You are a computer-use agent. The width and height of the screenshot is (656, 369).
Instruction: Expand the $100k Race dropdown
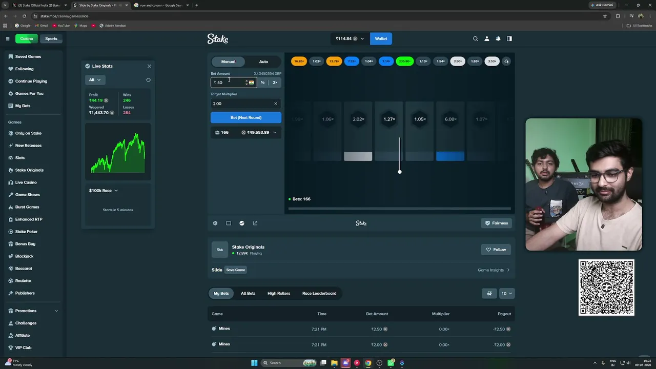(x=104, y=191)
